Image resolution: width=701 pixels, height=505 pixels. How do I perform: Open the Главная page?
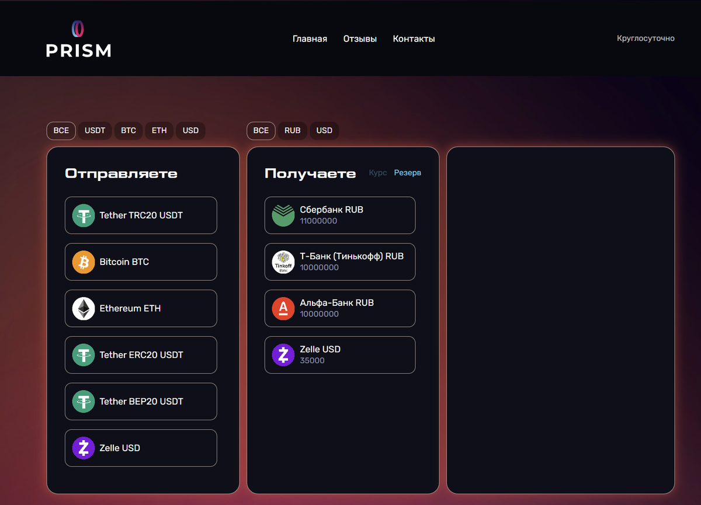pyautogui.click(x=310, y=39)
